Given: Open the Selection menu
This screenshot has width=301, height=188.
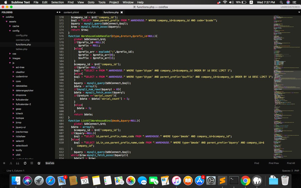Looking at the screenshot, I should click(57, 2).
